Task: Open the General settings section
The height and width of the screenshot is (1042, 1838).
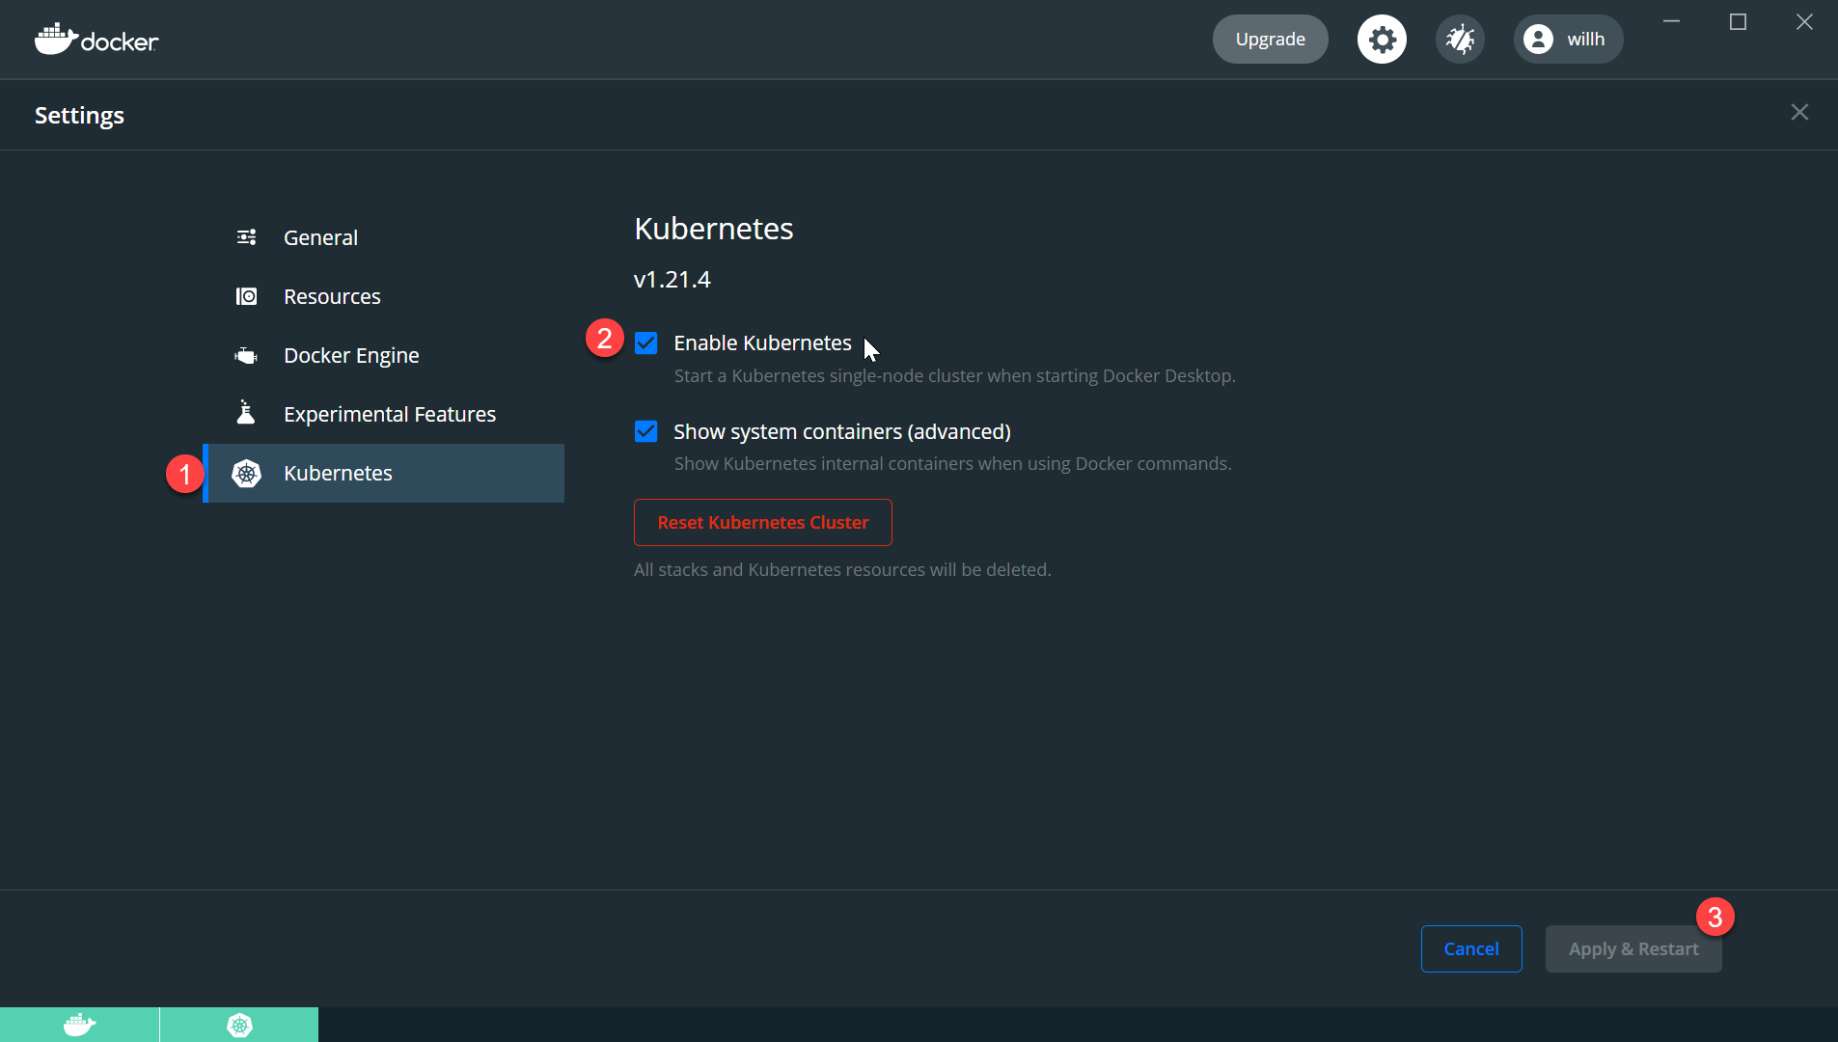Action: click(384, 237)
